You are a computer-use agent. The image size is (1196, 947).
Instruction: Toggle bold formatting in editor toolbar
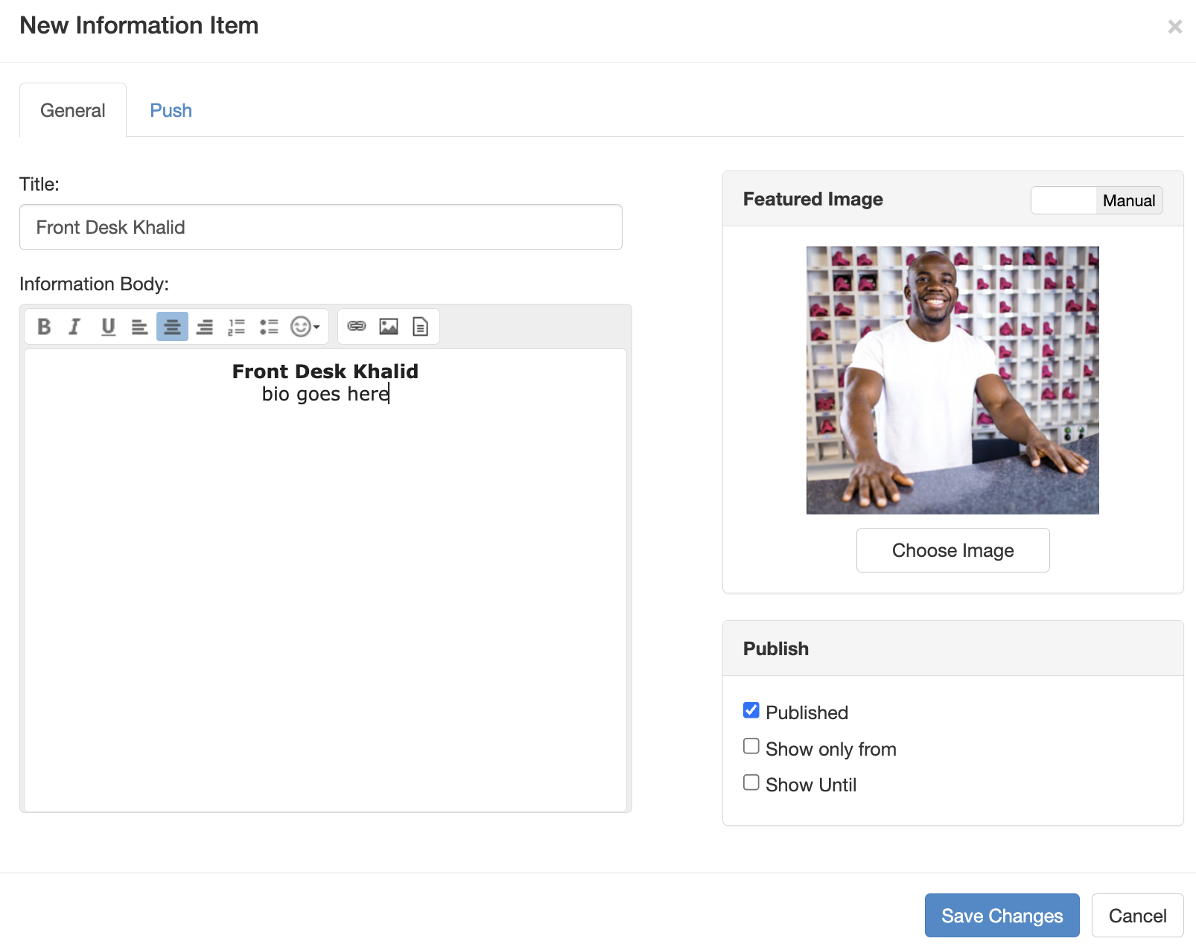44,327
